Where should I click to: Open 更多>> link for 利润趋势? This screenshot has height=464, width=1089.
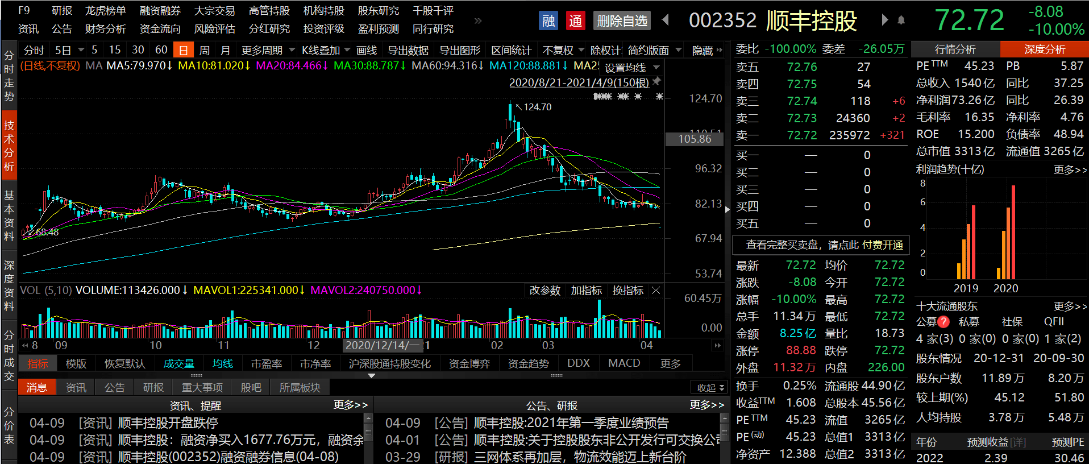1070,169
